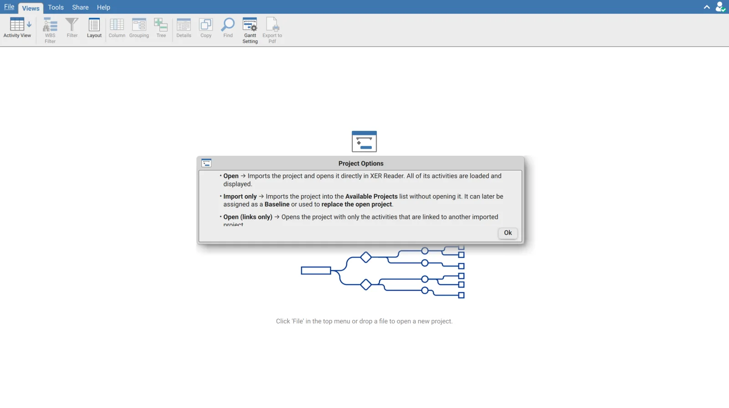Viewport: 729px width, 408px height.
Task: Open the Help tab
Action: click(103, 7)
